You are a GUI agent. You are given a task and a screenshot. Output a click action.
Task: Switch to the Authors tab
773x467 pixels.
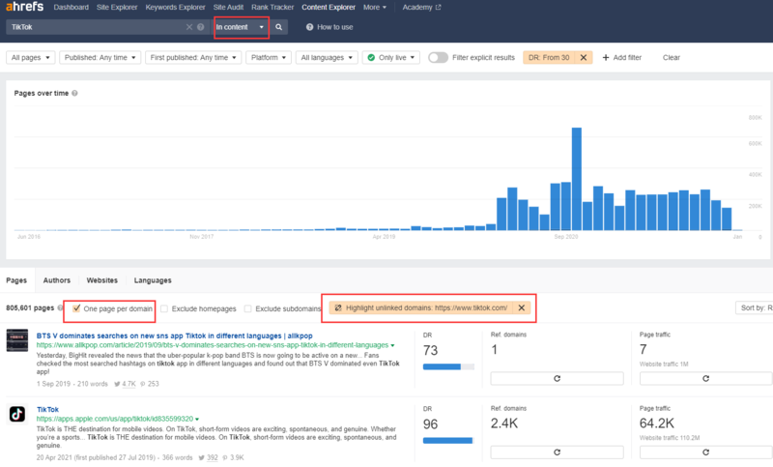tap(57, 280)
